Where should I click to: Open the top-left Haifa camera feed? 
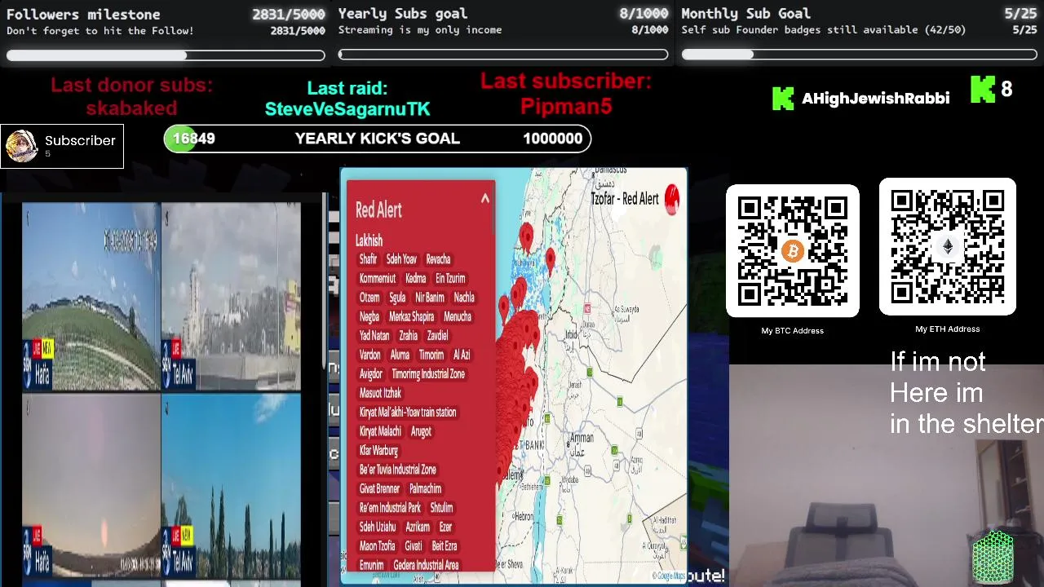(91, 296)
